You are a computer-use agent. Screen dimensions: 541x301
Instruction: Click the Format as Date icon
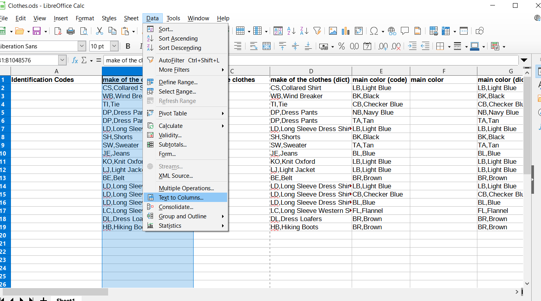(367, 46)
